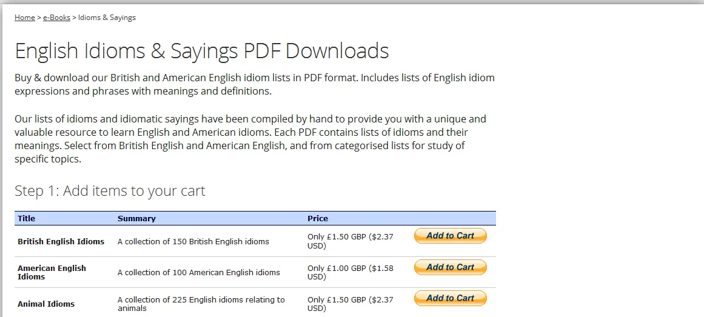Click the Price column header
704x317 pixels.
click(x=318, y=218)
